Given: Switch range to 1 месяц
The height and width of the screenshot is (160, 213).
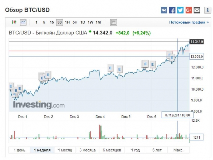Looking at the screenshot, I should point(65,150).
